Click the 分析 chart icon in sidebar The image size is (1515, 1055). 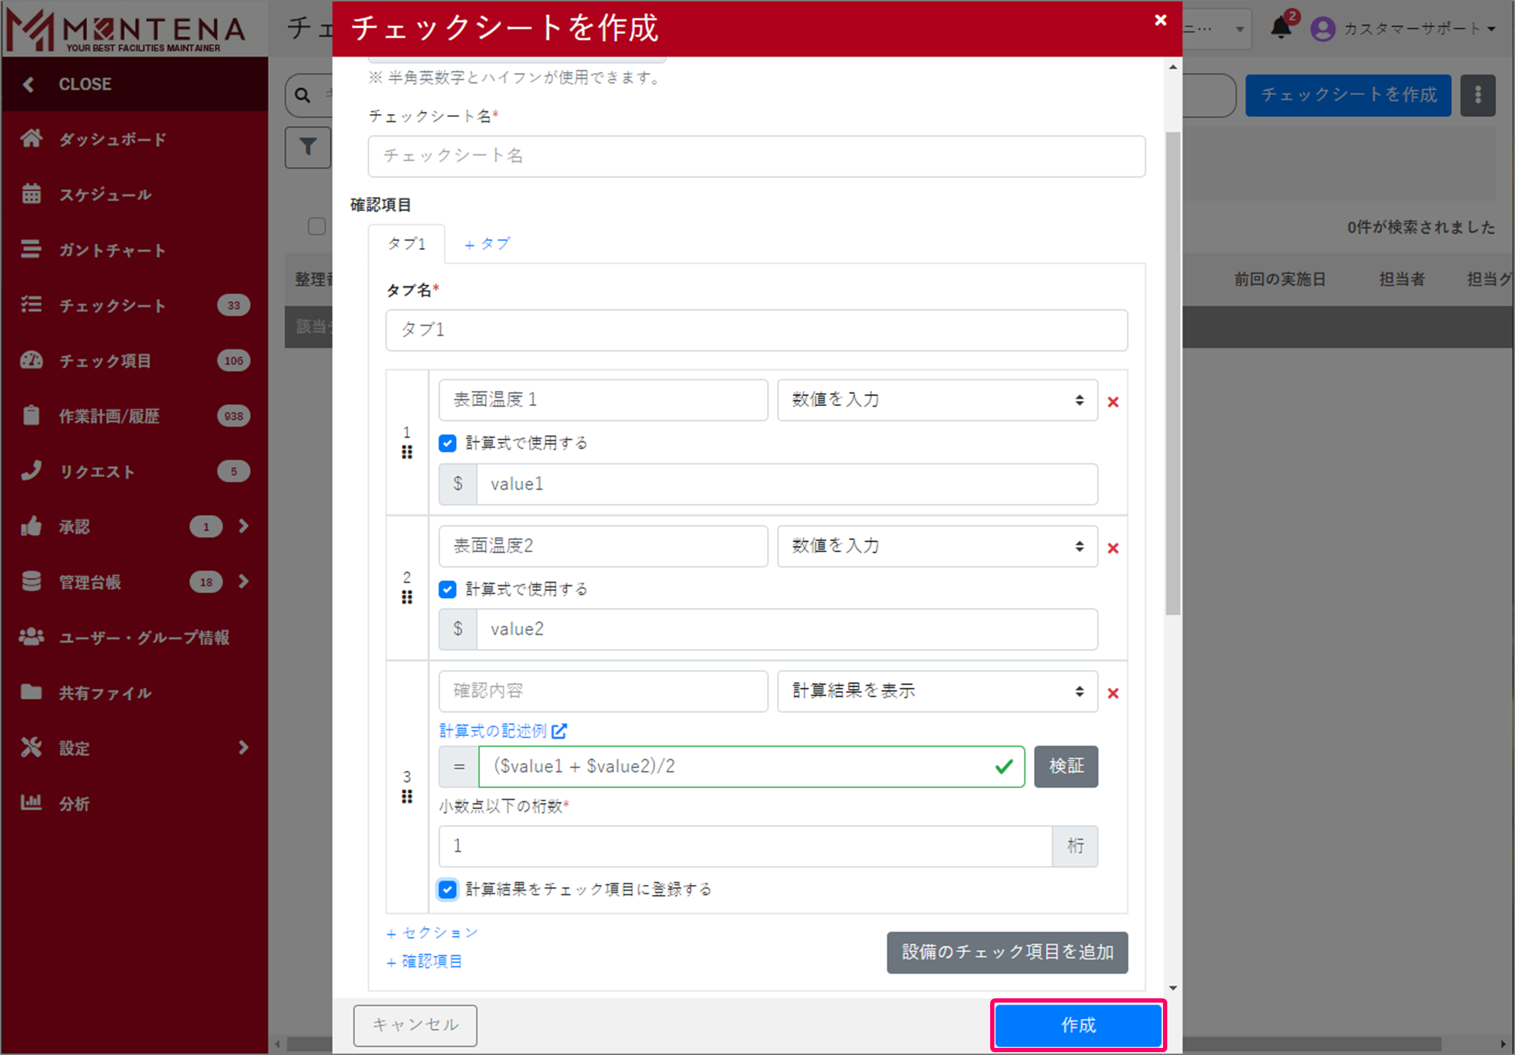(x=31, y=803)
